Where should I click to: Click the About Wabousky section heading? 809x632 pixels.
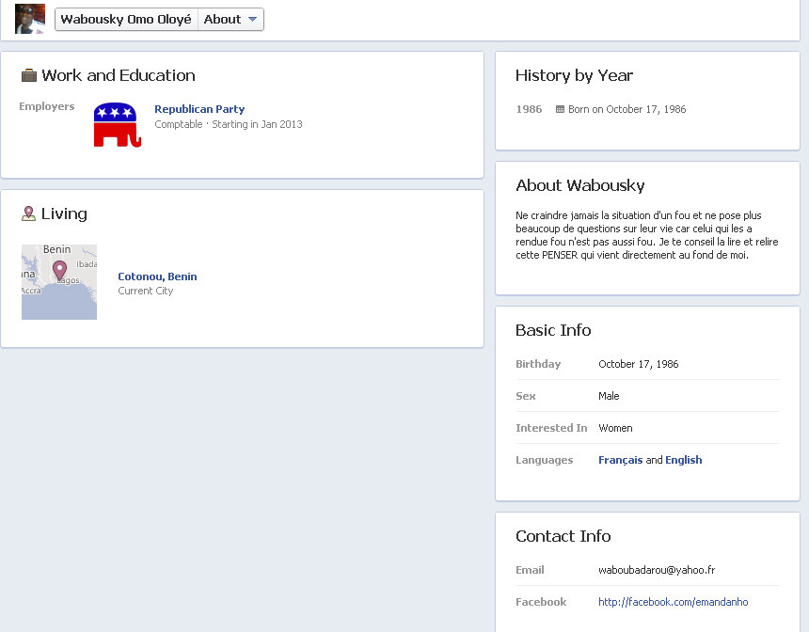[x=579, y=185]
